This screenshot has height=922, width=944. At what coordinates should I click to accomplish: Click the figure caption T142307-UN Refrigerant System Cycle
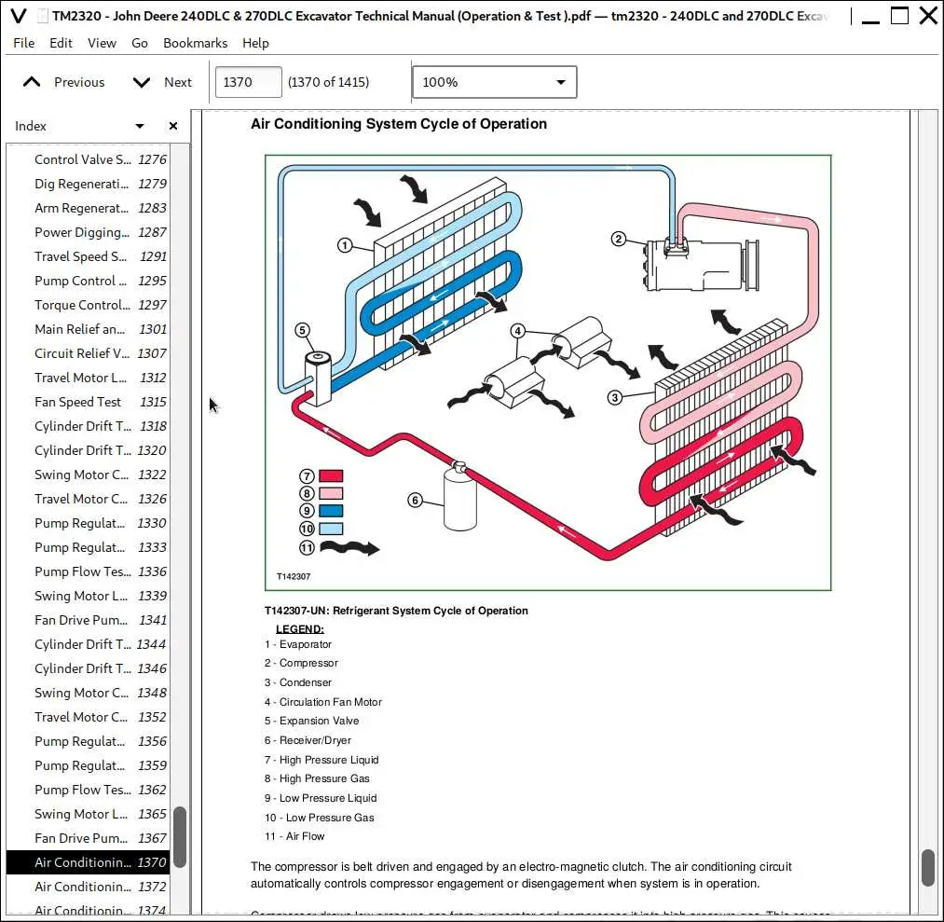pos(396,611)
